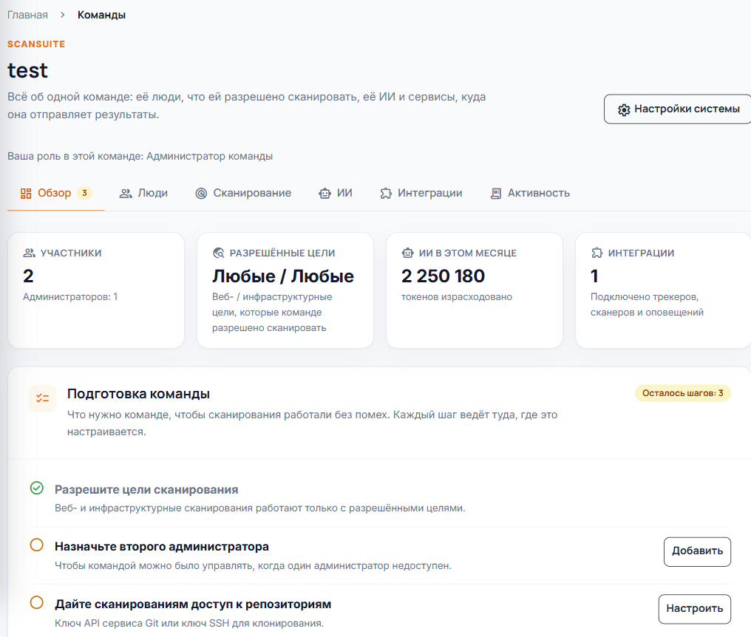Image resolution: width=751 pixels, height=637 pixels.
Task: Click the robot icon on ИИ tab
Action: pyautogui.click(x=324, y=194)
